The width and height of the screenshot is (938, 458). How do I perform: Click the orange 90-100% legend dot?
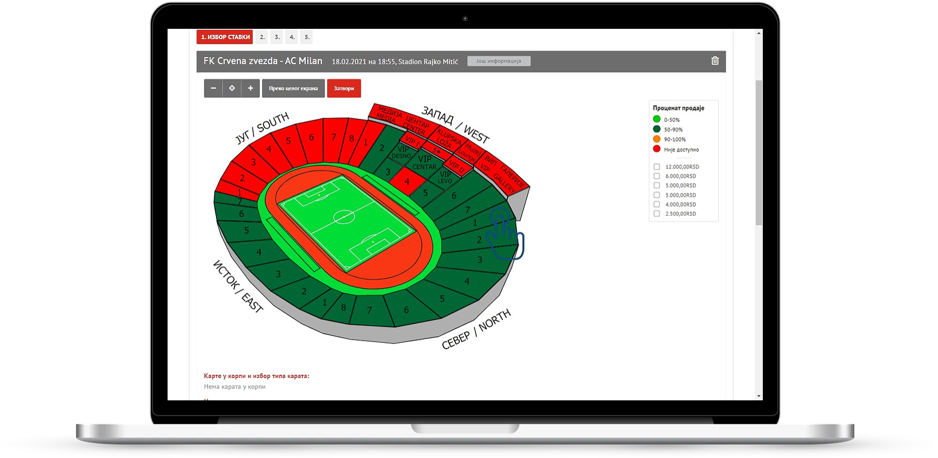click(657, 139)
